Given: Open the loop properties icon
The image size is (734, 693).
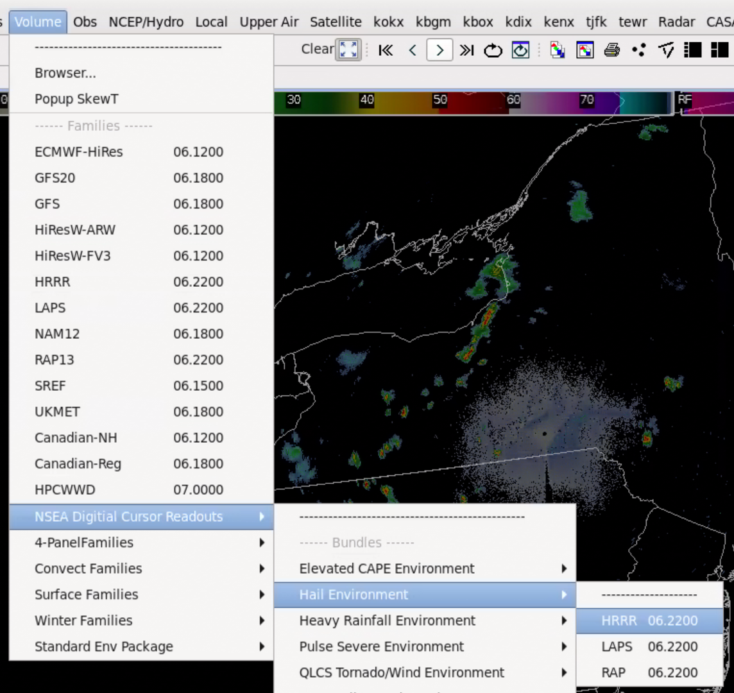Looking at the screenshot, I should click(520, 50).
